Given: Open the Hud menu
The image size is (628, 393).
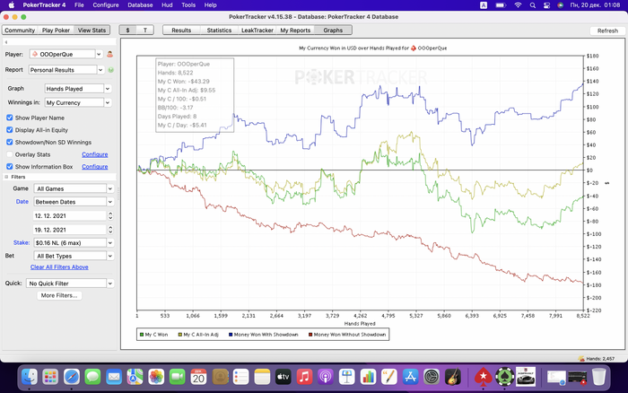Looking at the screenshot, I should pos(167,5).
